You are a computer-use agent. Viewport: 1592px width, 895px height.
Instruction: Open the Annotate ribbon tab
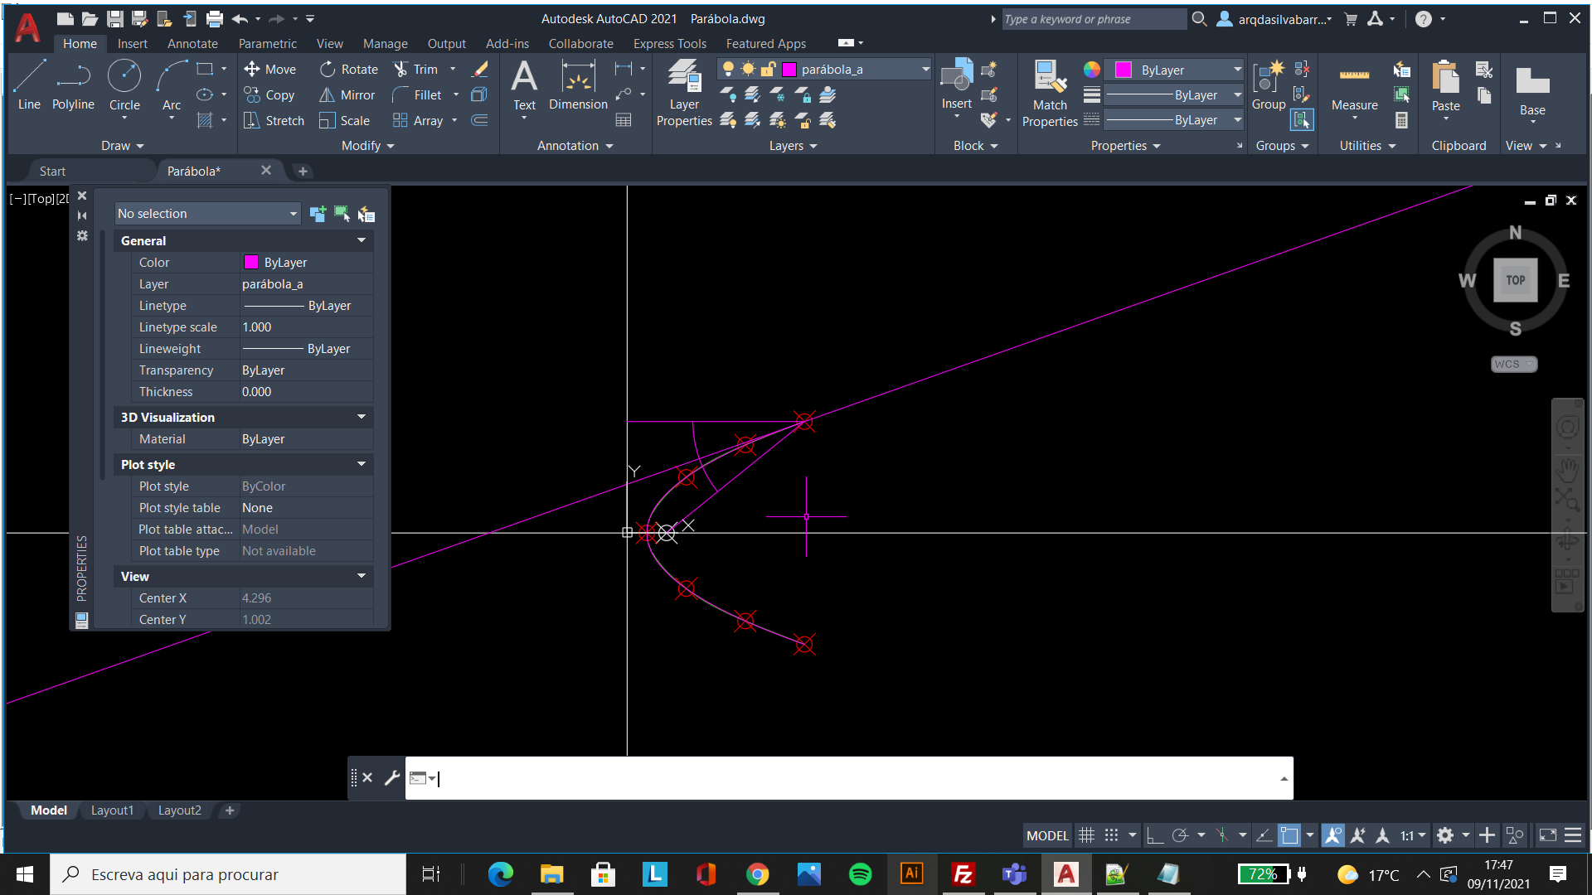pos(192,44)
